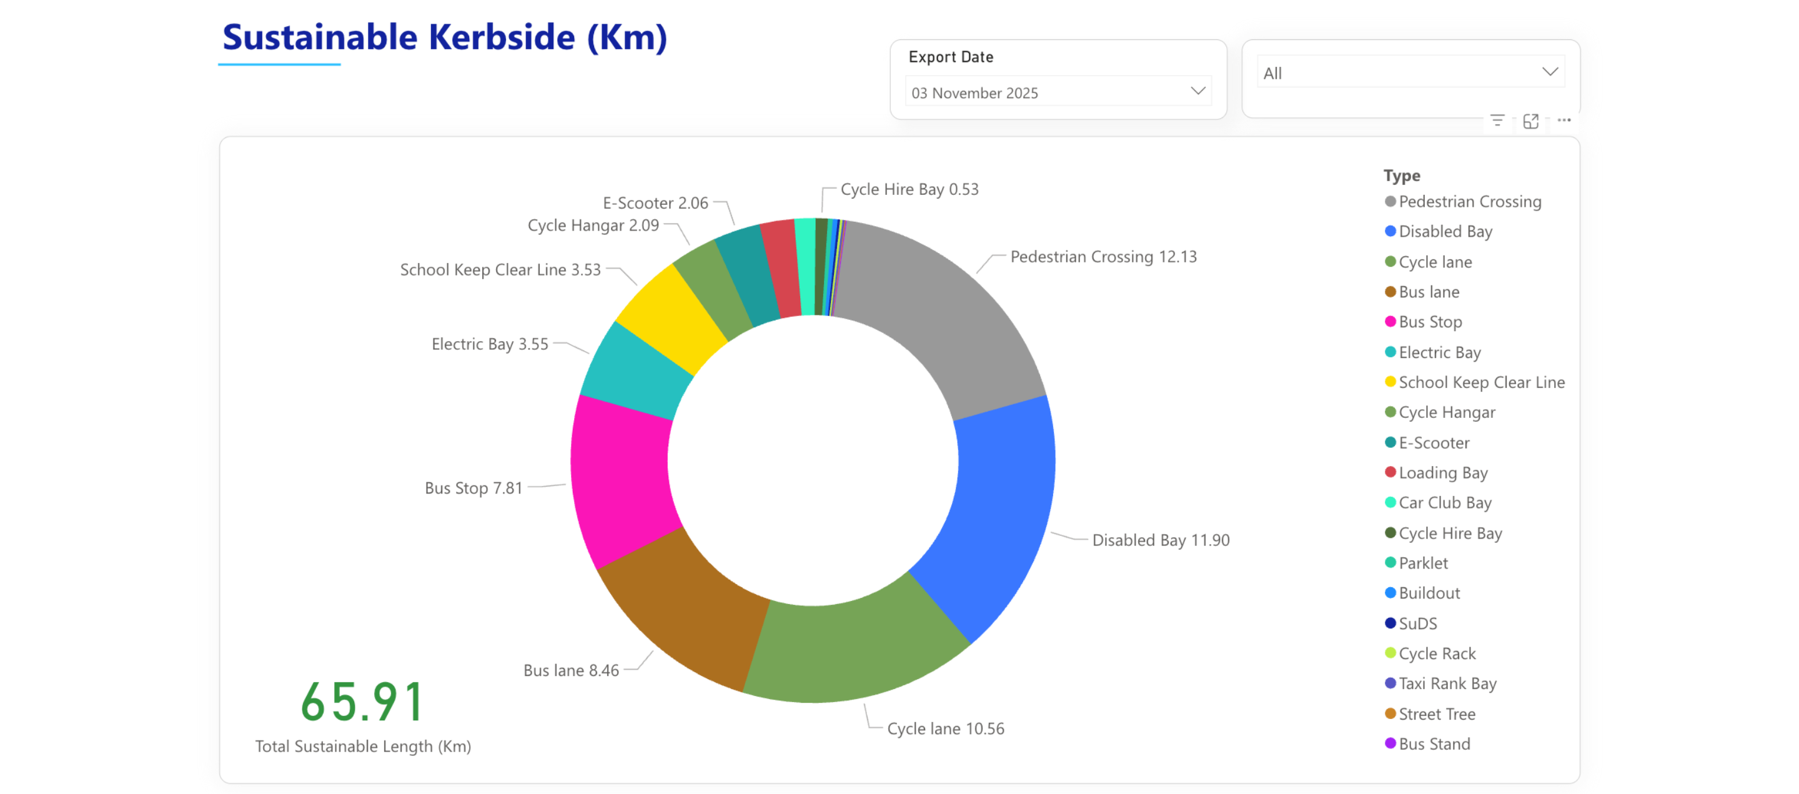1799x794 pixels.
Task: Select the brown Bus lane chart segment
Action: click(688, 611)
